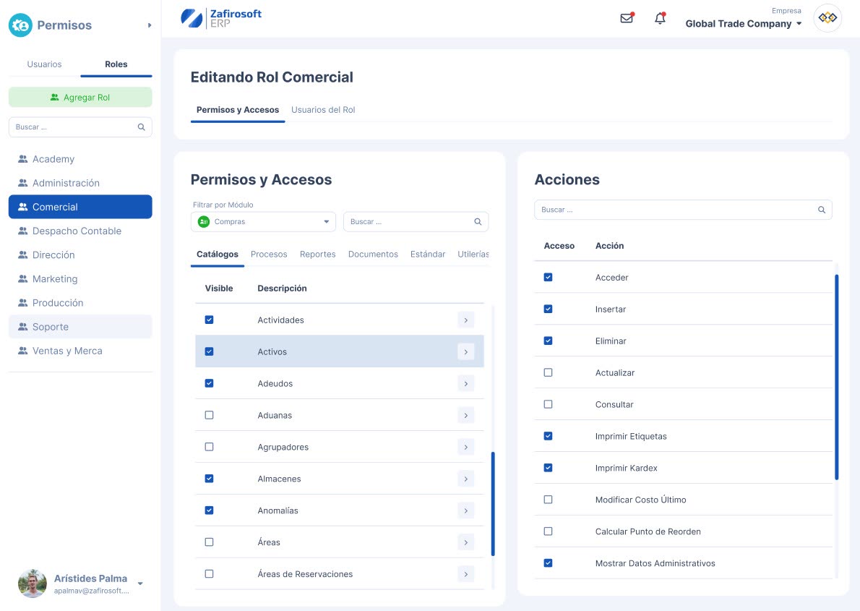Expand the Áreas de Reservaciones row chevron
Screen dimensions: 860x611
click(465, 574)
